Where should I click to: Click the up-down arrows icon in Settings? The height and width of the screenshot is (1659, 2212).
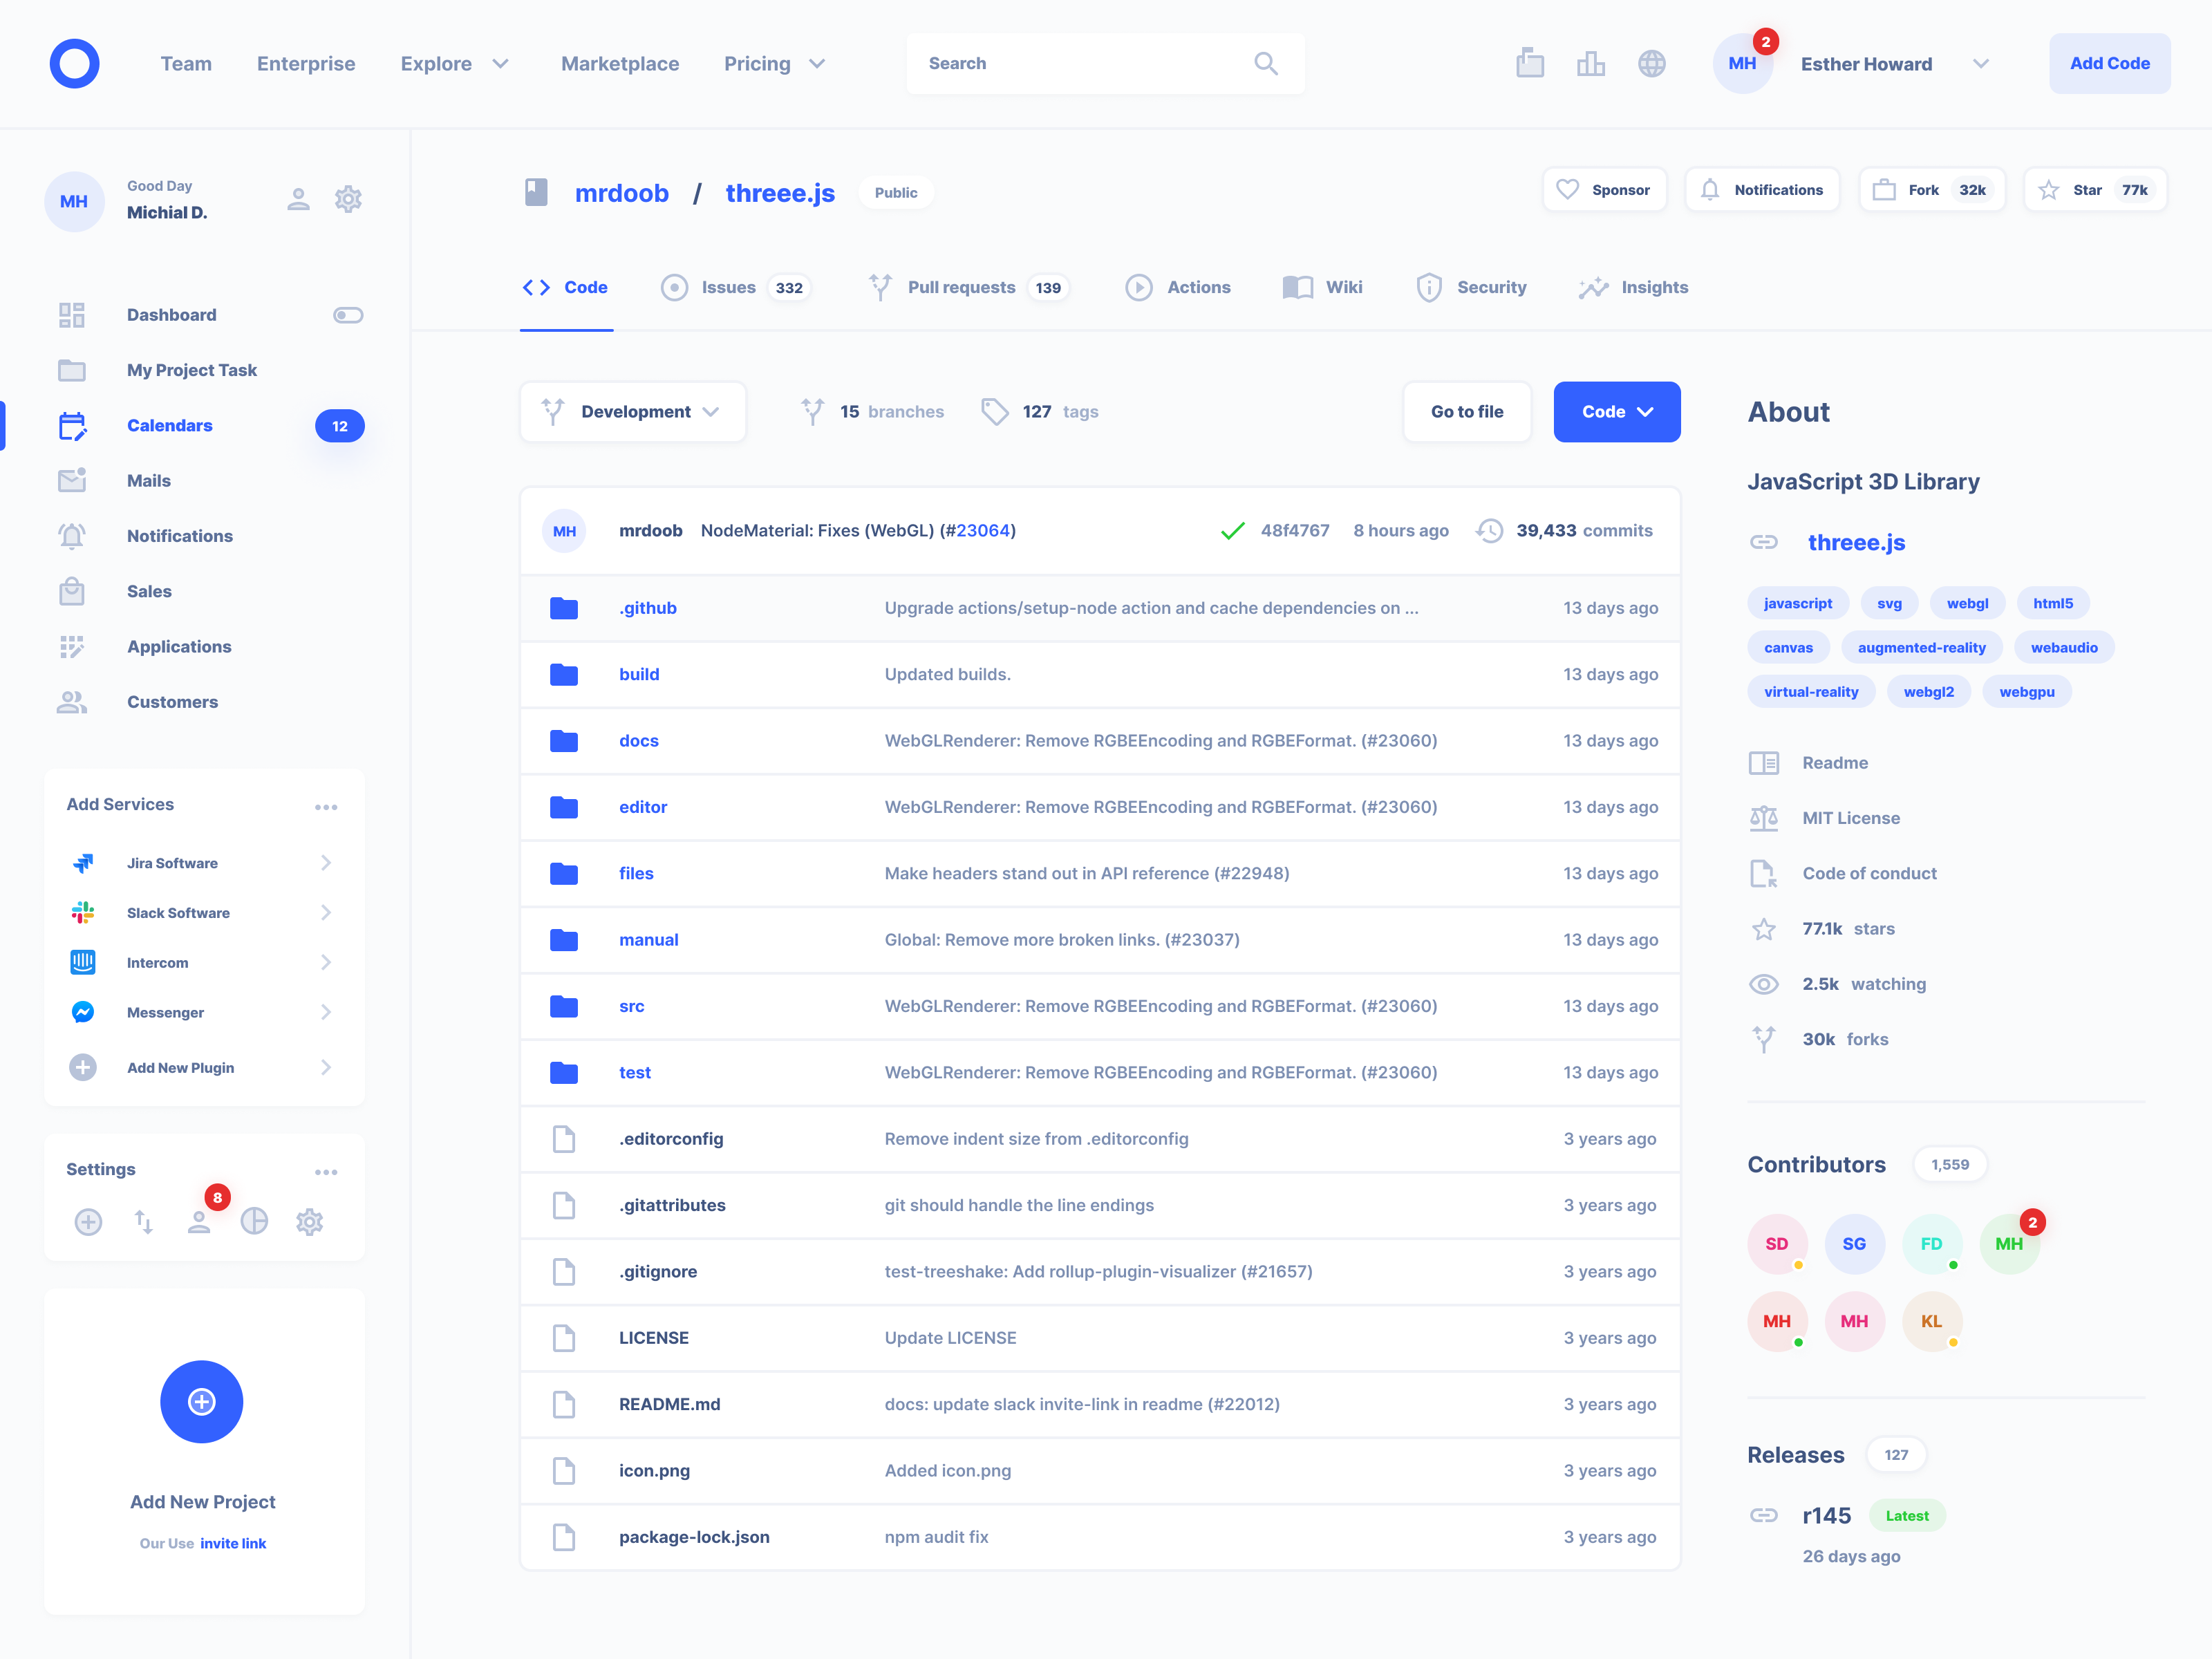click(x=144, y=1222)
